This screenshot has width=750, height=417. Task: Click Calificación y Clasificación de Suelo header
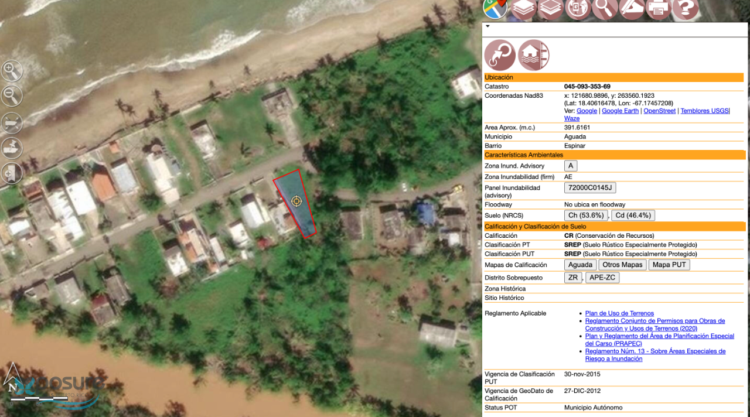(x=614, y=227)
